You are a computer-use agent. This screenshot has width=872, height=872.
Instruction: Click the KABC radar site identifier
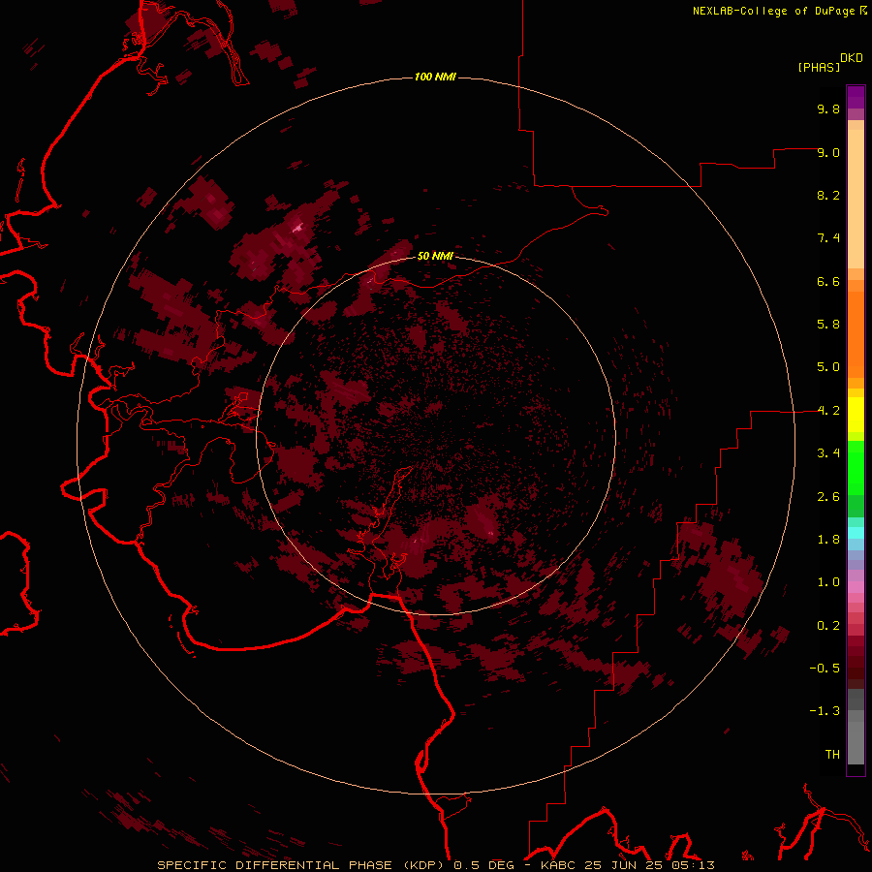[x=559, y=865]
